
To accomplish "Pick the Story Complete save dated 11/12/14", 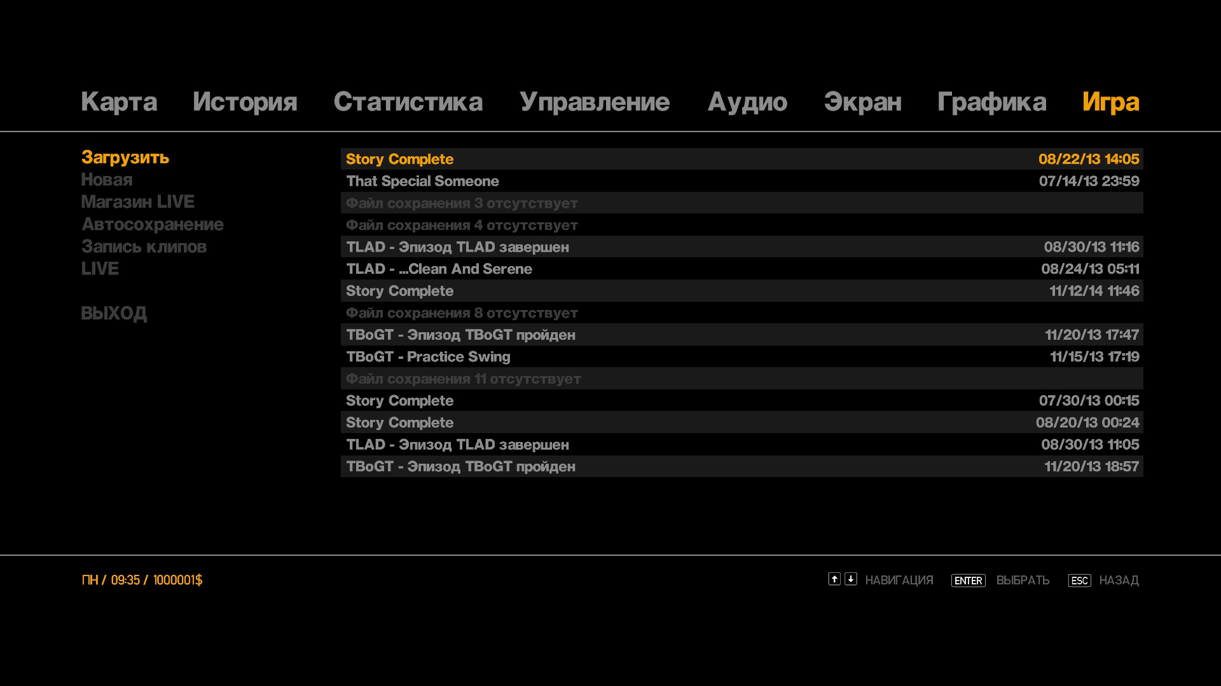I will tap(399, 291).
